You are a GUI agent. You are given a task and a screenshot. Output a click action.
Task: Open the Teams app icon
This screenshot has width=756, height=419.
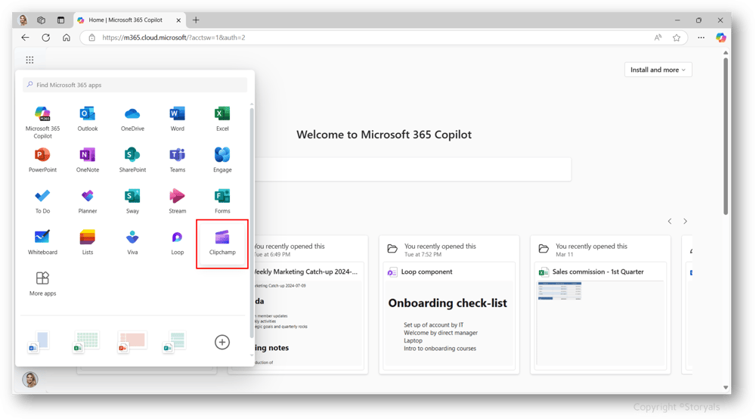coord(177,160)
